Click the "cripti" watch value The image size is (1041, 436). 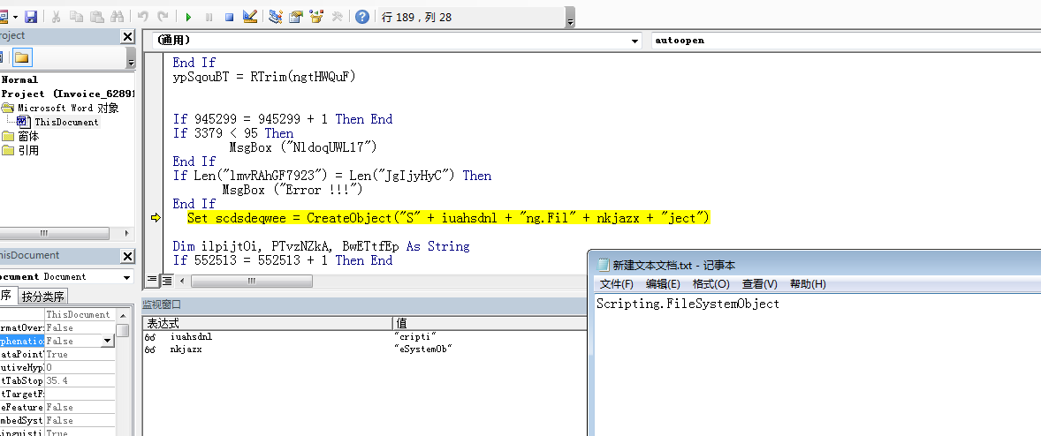[416, 336]
